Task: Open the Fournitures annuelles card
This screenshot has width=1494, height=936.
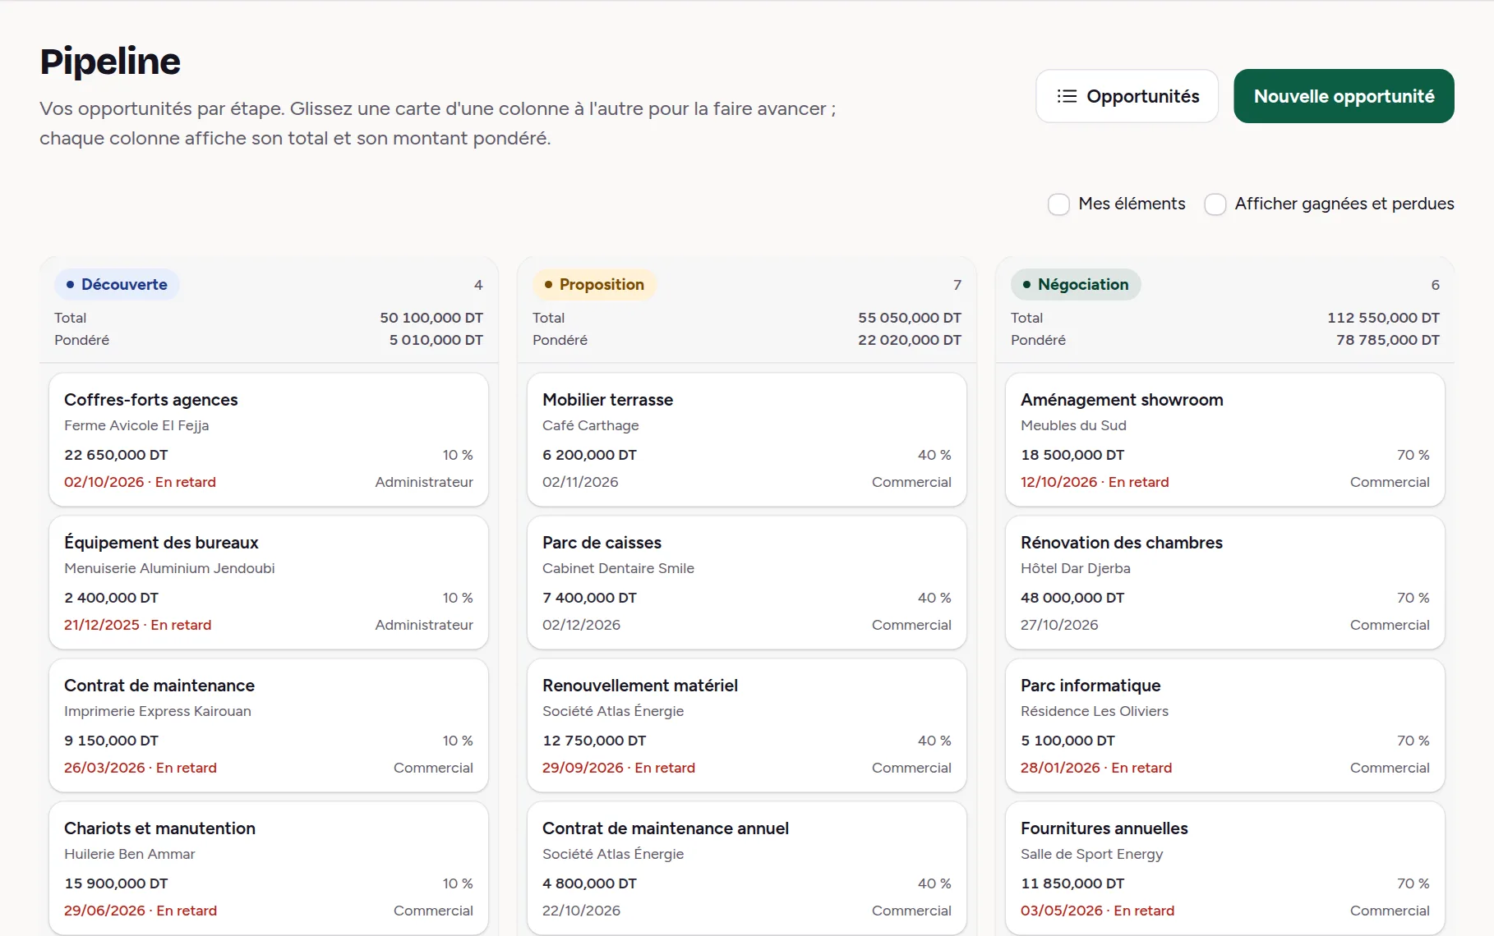Action: (1225, 868)
